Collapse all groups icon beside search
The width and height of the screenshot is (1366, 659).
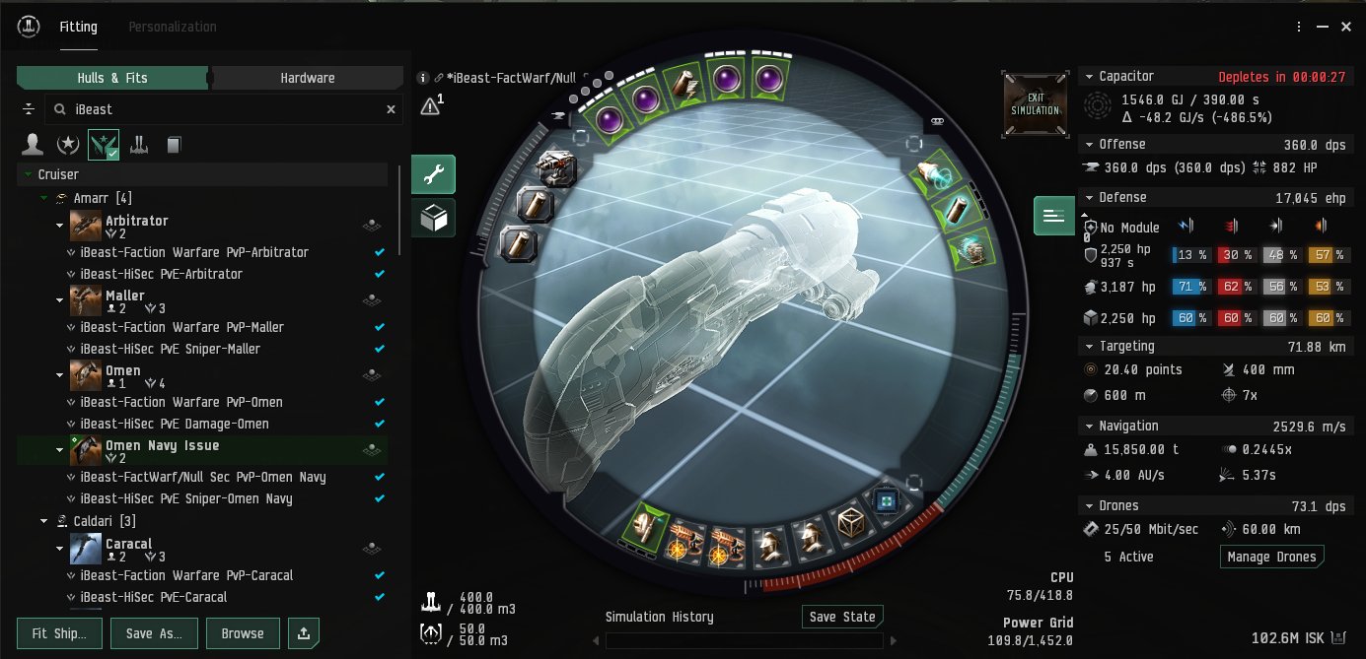[29, 109]
